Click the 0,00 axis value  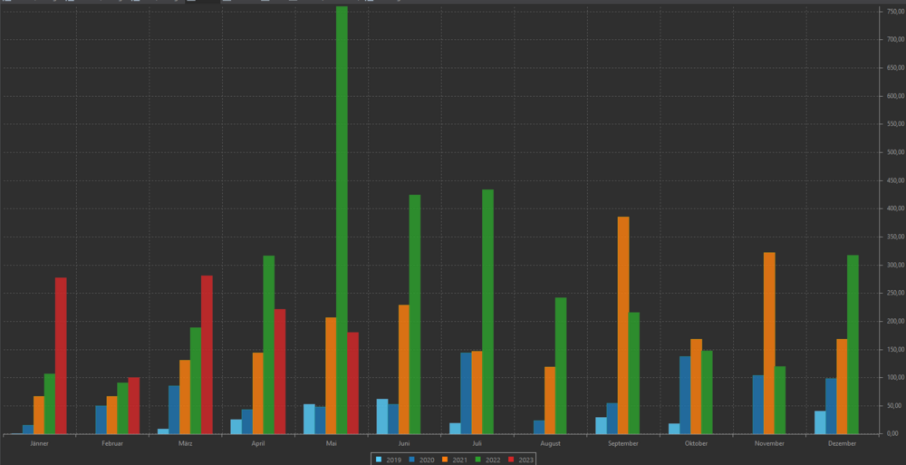point(892,434)
